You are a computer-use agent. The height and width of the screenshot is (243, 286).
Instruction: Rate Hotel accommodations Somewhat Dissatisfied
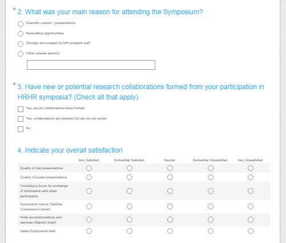(x=211, y=220)
